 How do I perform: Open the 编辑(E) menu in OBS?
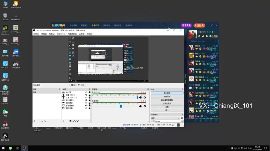pos(44,34)
